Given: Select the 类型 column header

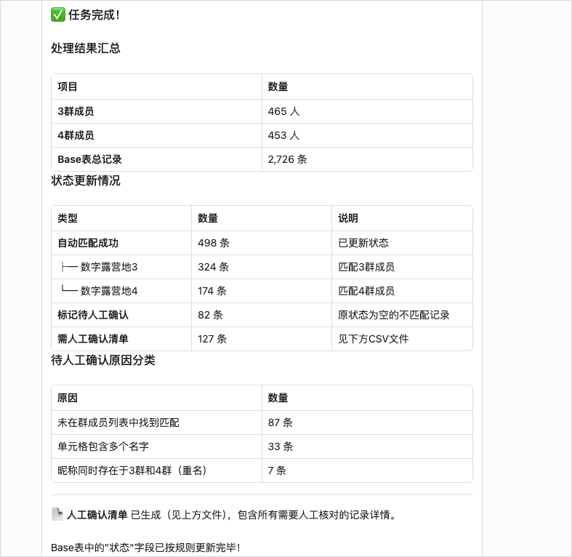Looking at the screenshot, I should click(68, 218).
